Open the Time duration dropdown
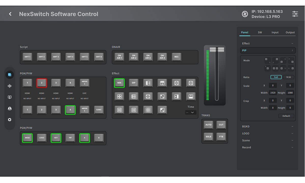305x183 pixels. tap(191, 112)
